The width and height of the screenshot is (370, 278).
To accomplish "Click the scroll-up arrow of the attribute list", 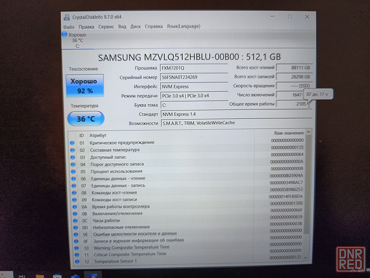I will click(308, 132).
